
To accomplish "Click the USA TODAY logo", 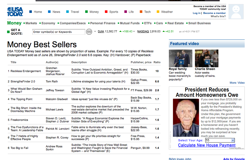I will [x=15, y=12].
